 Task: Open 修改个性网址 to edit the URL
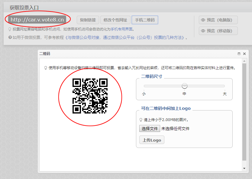[115, 20]
